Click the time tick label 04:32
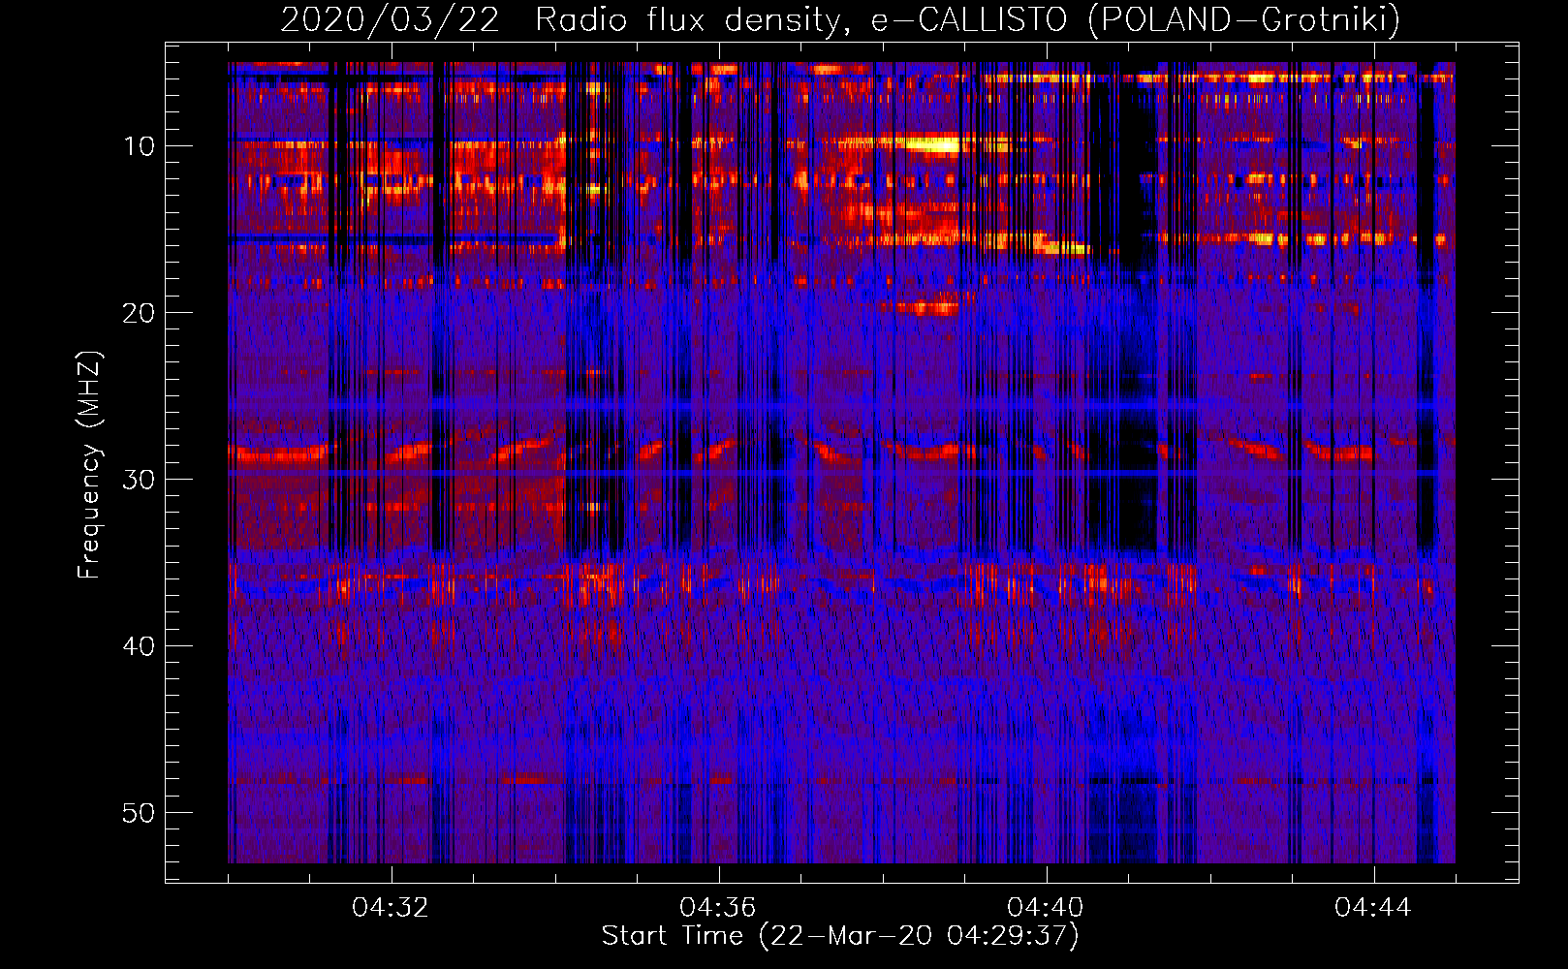Image resolution: width=1568 pixels, height=969 pixels. coord(391,908)
